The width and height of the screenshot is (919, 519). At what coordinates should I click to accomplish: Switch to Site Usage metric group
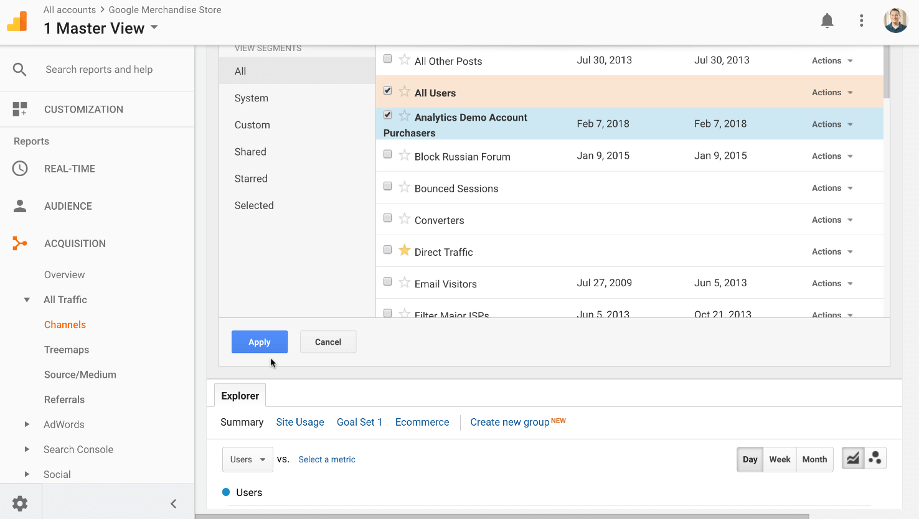[x=300, y=422]
